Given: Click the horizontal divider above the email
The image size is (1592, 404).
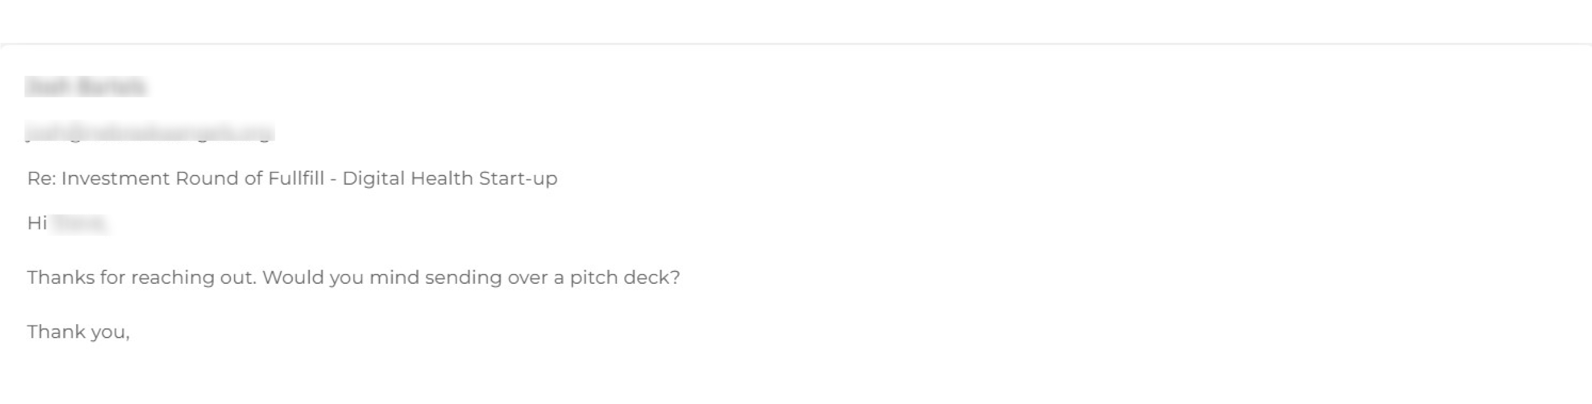Looking at the screenshot, I should click(x=796, y=44).
